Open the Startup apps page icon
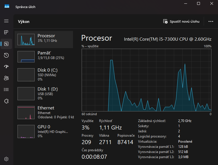This screenshot has width=218, height=165. (x=6, y=67)
